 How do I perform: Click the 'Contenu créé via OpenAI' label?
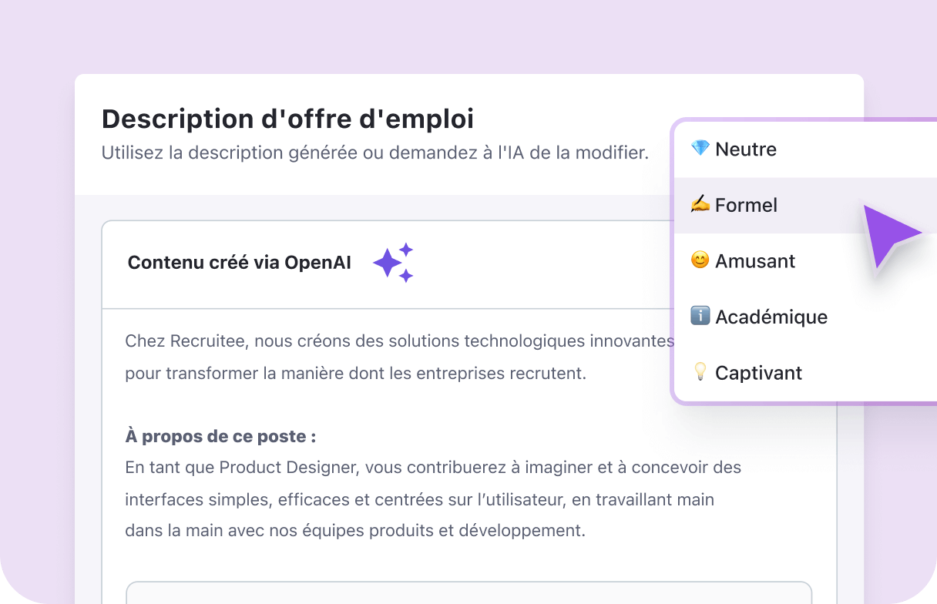click(x=239, y=262)
